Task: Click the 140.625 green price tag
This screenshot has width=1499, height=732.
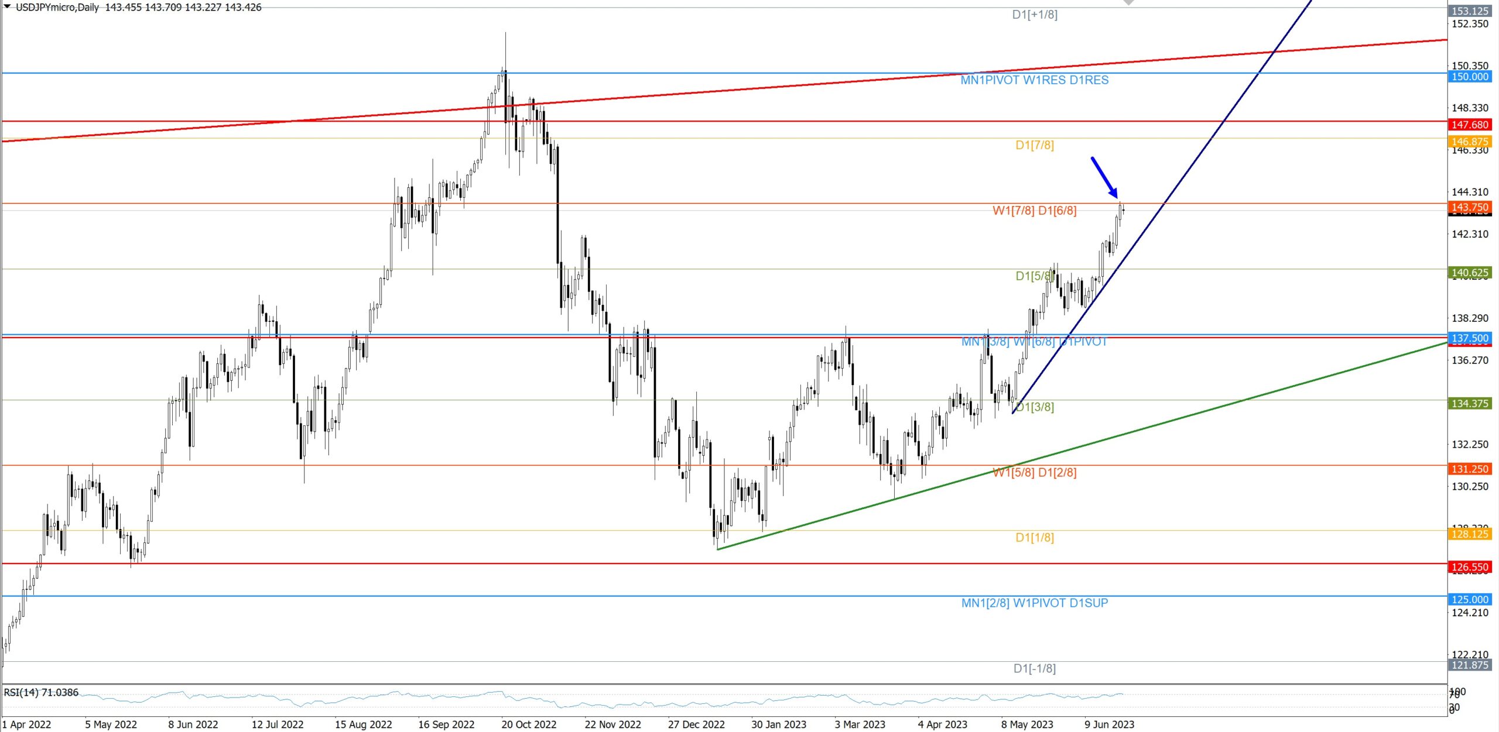Action: point(1469,273)
